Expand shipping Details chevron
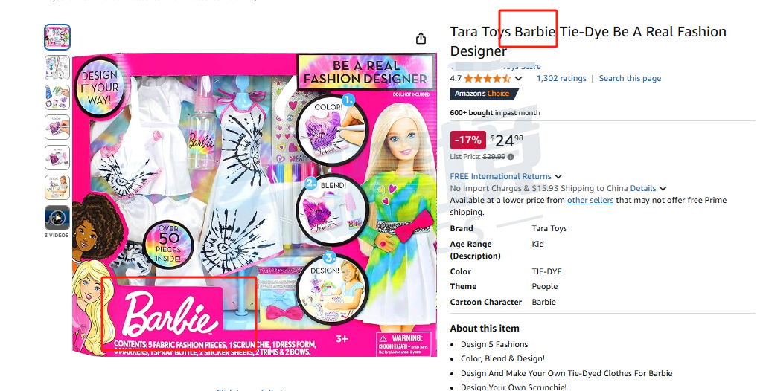The image size is (763, 391). [x=663, y=189]
